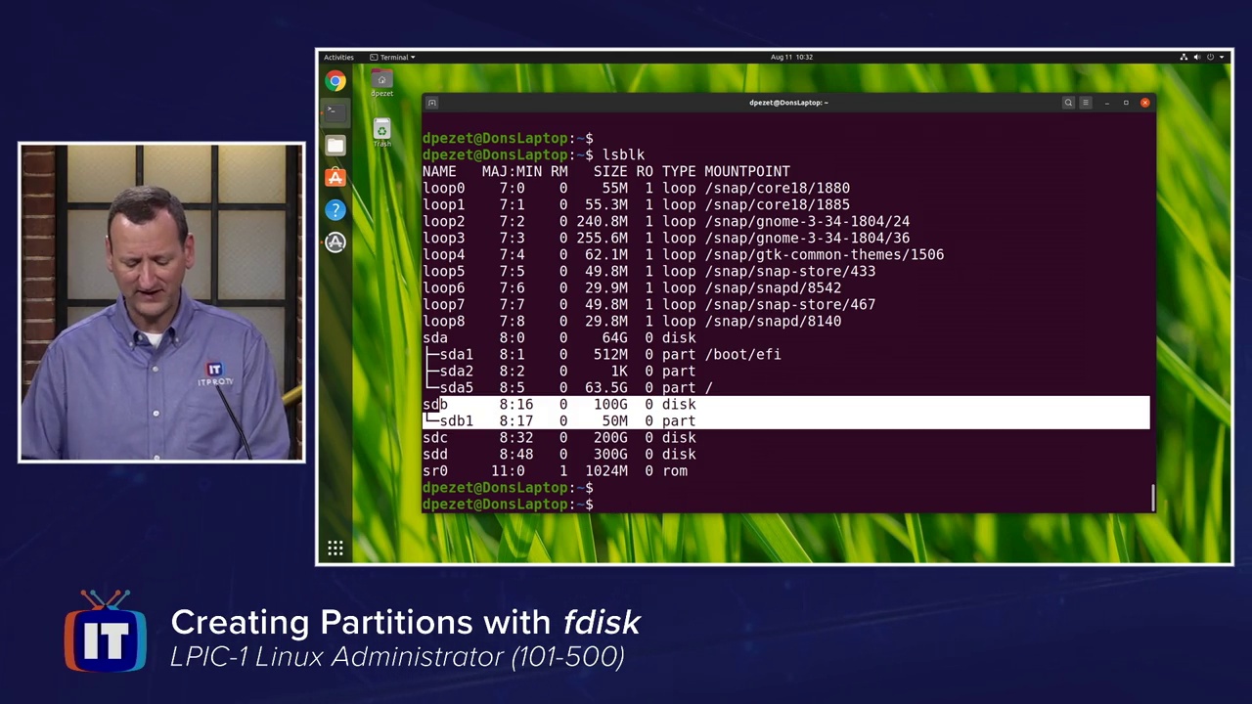Show Applications grid in the dock
Viewport: 1252px width, 704px height.
335,549
